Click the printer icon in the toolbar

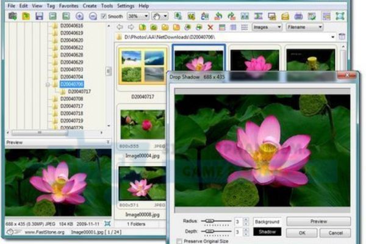[x=298, y=16]
